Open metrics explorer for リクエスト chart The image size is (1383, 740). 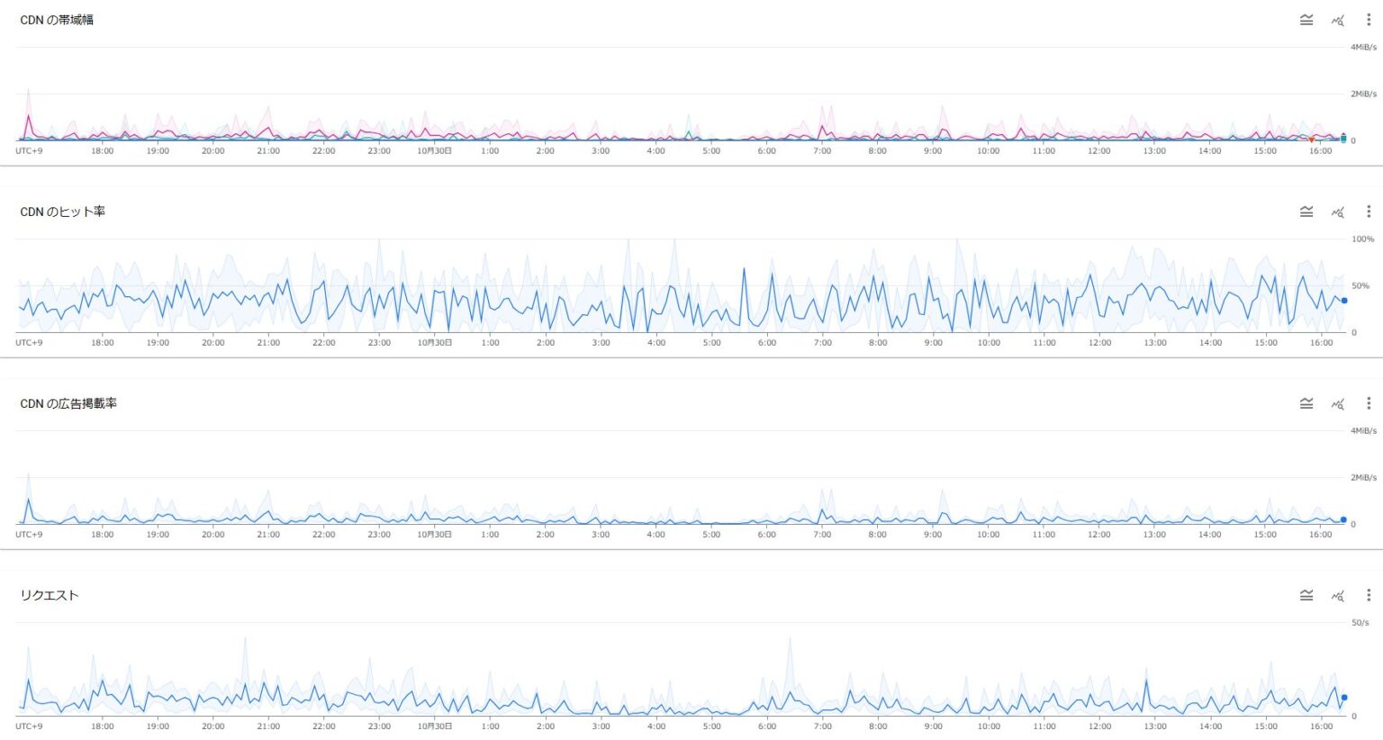[x=1338, y=595]
